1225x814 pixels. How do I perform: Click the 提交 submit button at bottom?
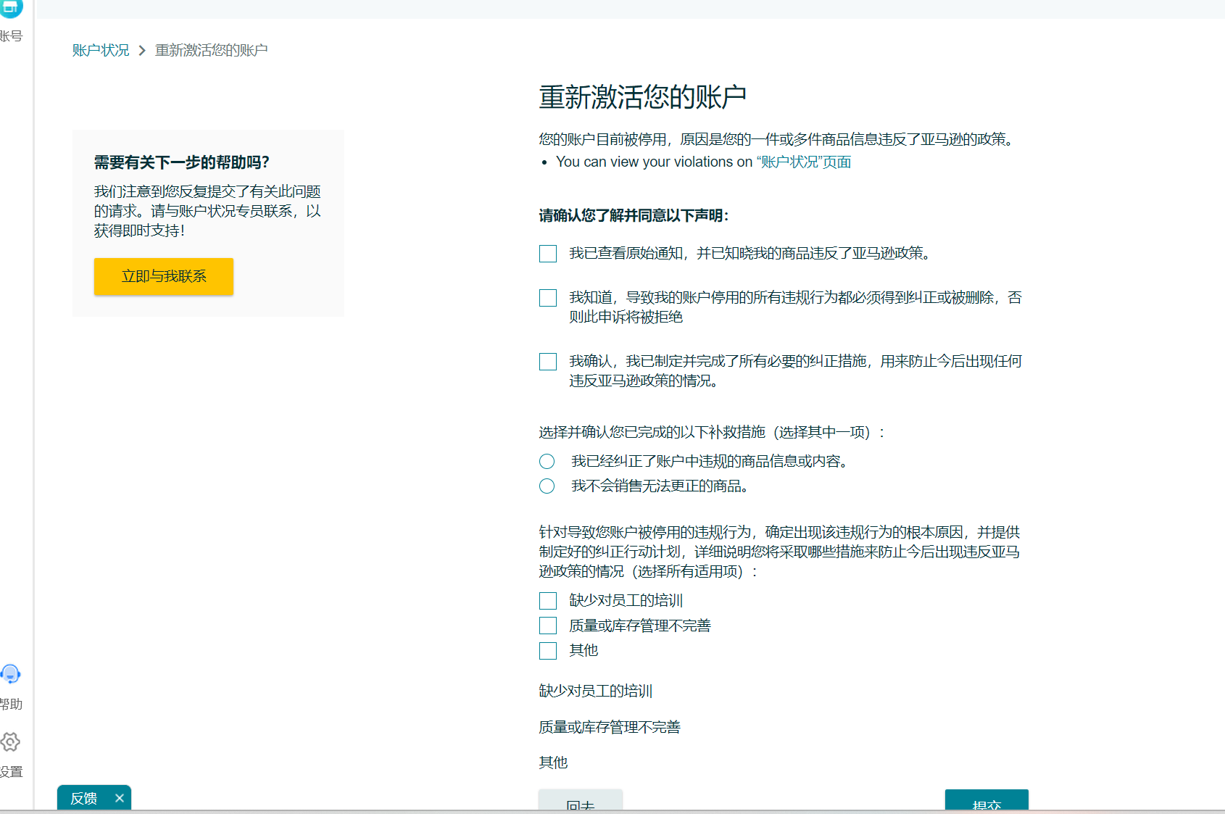tap(987, 800)
